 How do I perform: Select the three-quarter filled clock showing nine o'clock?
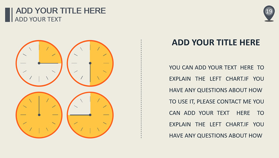tap(90, 115)
